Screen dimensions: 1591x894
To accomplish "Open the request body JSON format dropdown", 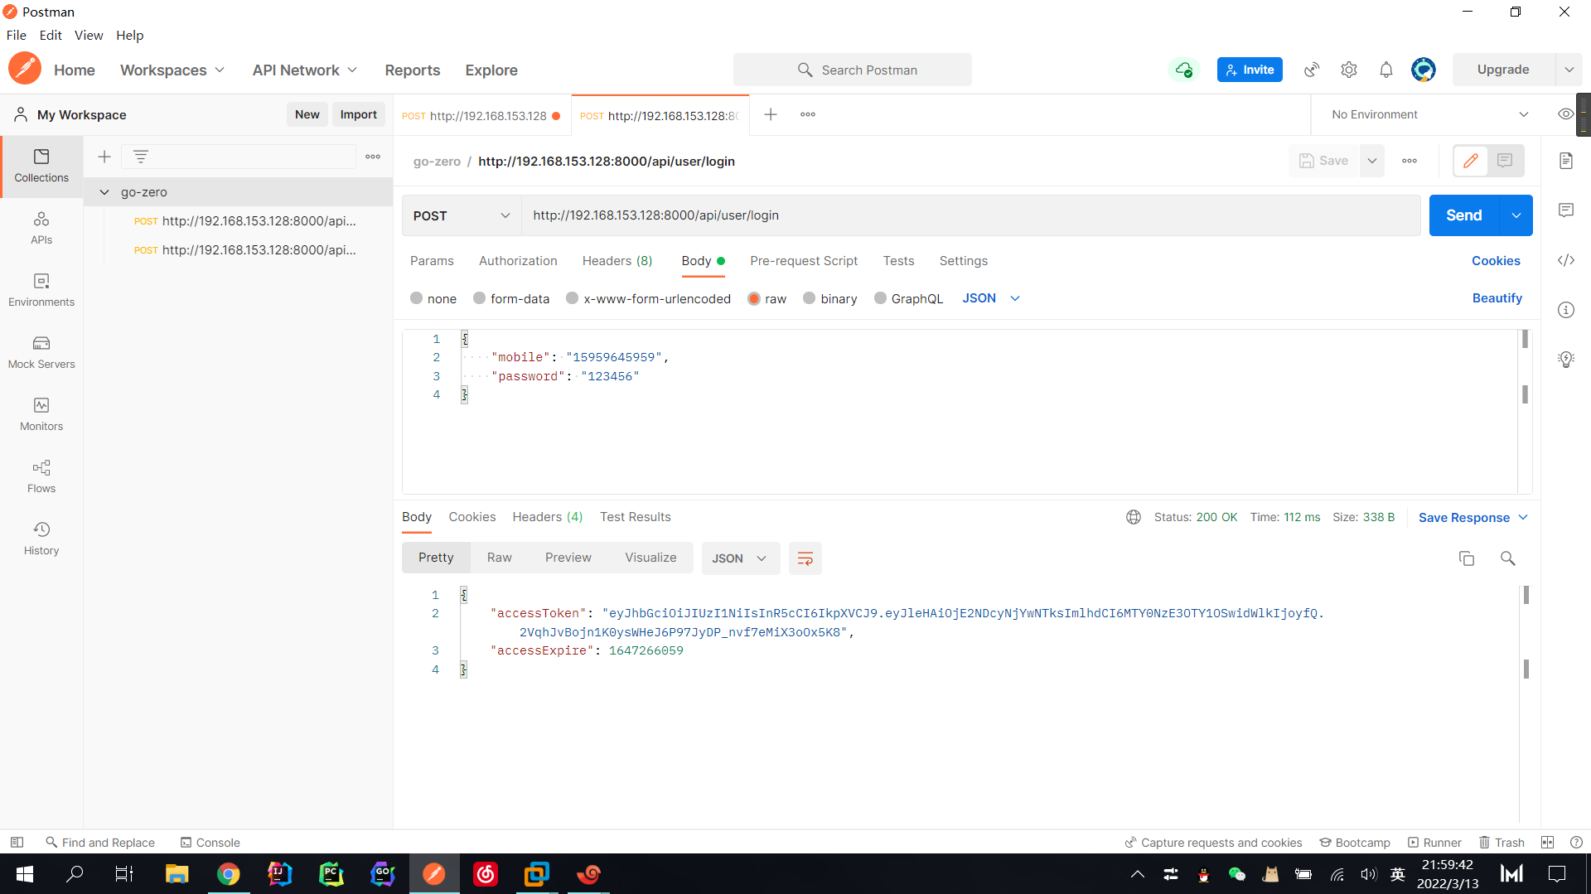I will [x=991, y=298].
